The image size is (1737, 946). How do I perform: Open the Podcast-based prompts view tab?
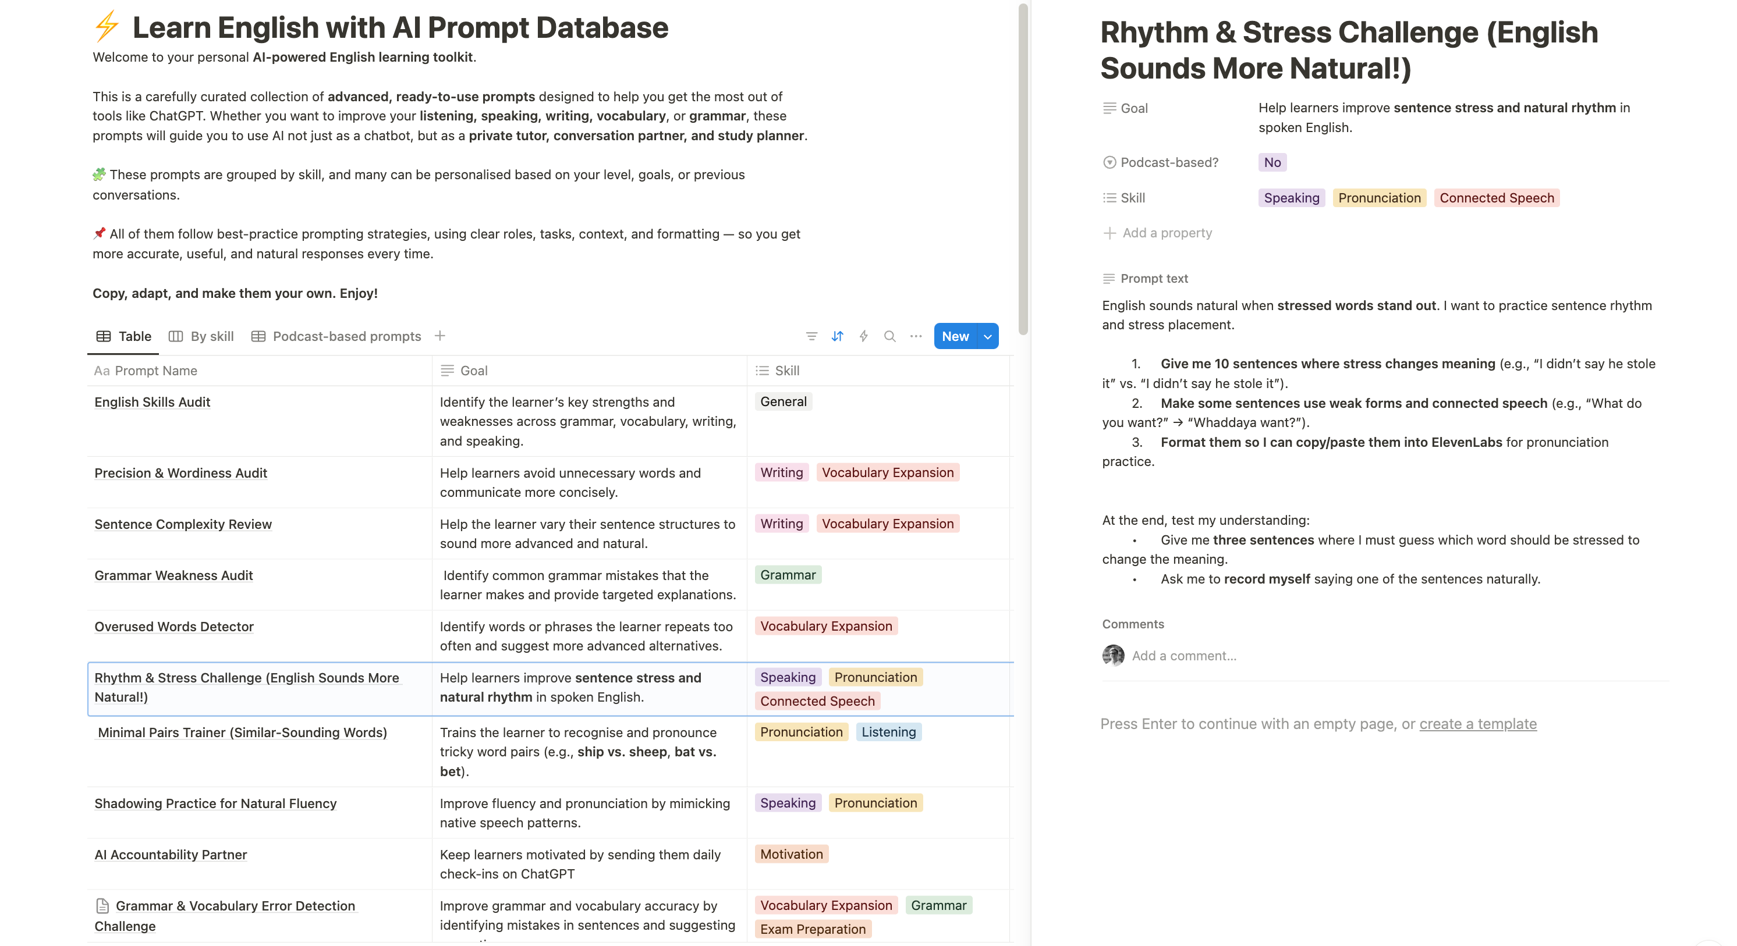click(336, 336)
